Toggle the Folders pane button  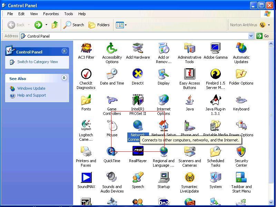(99, 25)
